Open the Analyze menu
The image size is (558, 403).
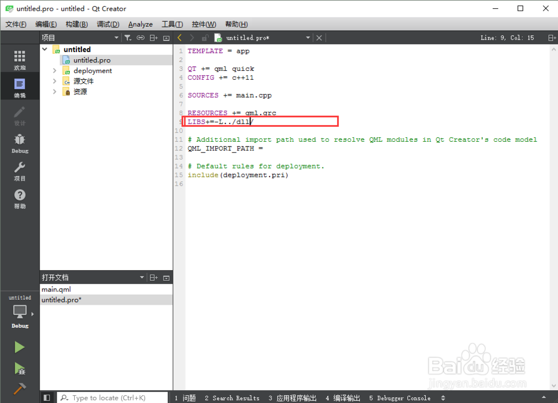tap(140, 24)
